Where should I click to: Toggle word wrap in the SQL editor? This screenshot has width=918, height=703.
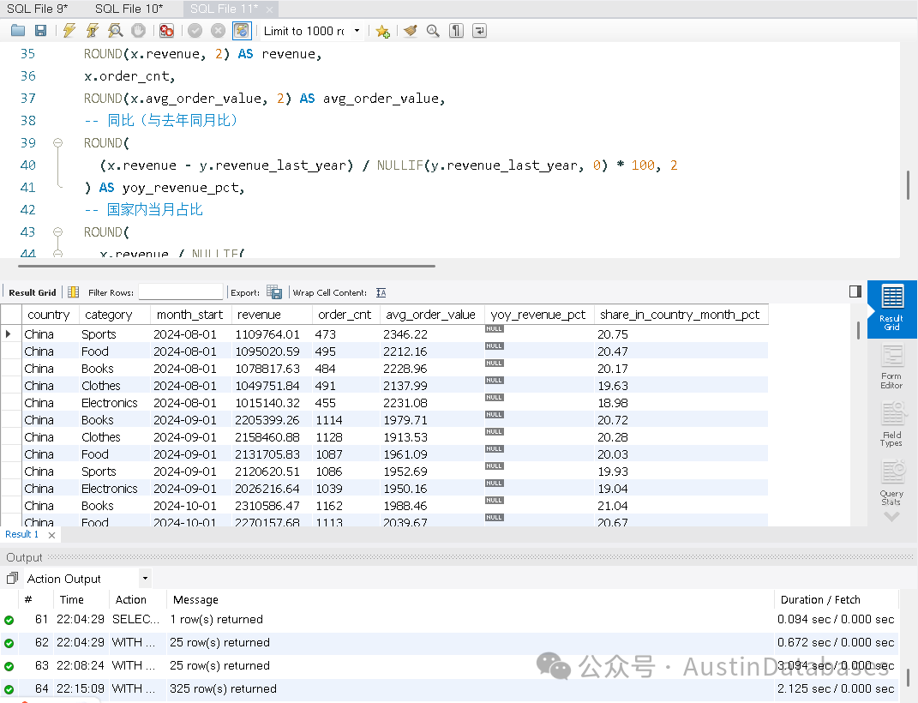[479, 31]
